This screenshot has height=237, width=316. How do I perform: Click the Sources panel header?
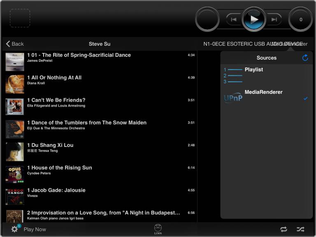[267, 58]
